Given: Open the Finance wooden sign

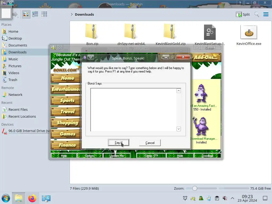Looking at the screenshot, I should (x=66, y=145).
